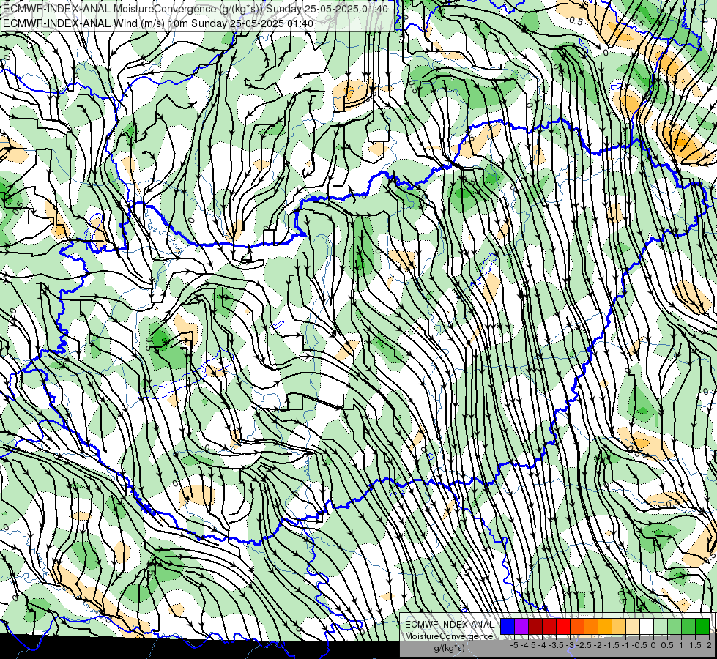The width and height of the screenshot is (717, 659).
Task: Pick legend swatch between -2 and -1.5
Action: [x=605, y=626]
